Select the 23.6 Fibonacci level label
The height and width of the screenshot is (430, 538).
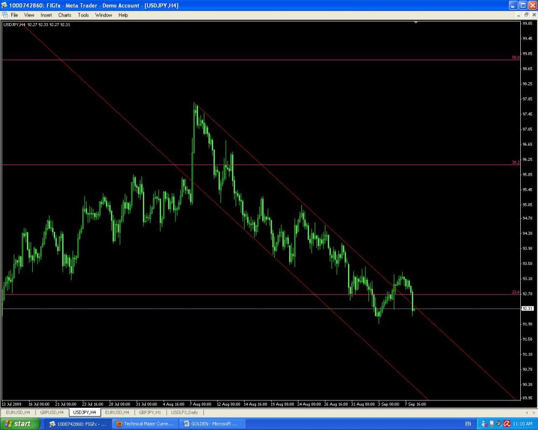point(515,292)
